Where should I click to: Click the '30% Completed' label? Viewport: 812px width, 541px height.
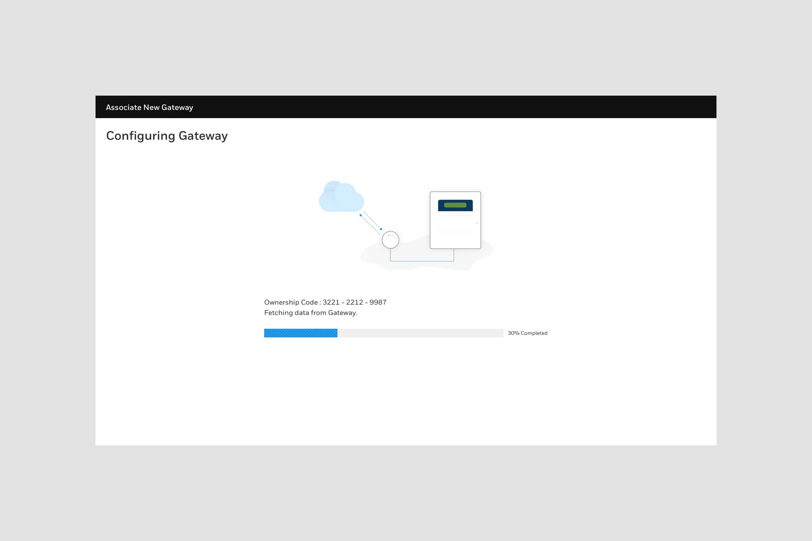point(527,333)
